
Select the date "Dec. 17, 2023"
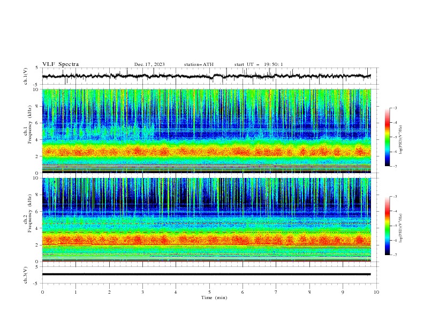pyautogui.click(x=149, y=64)
